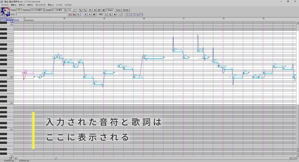Toggle the ~ button at bottom-left

[13, 158]
